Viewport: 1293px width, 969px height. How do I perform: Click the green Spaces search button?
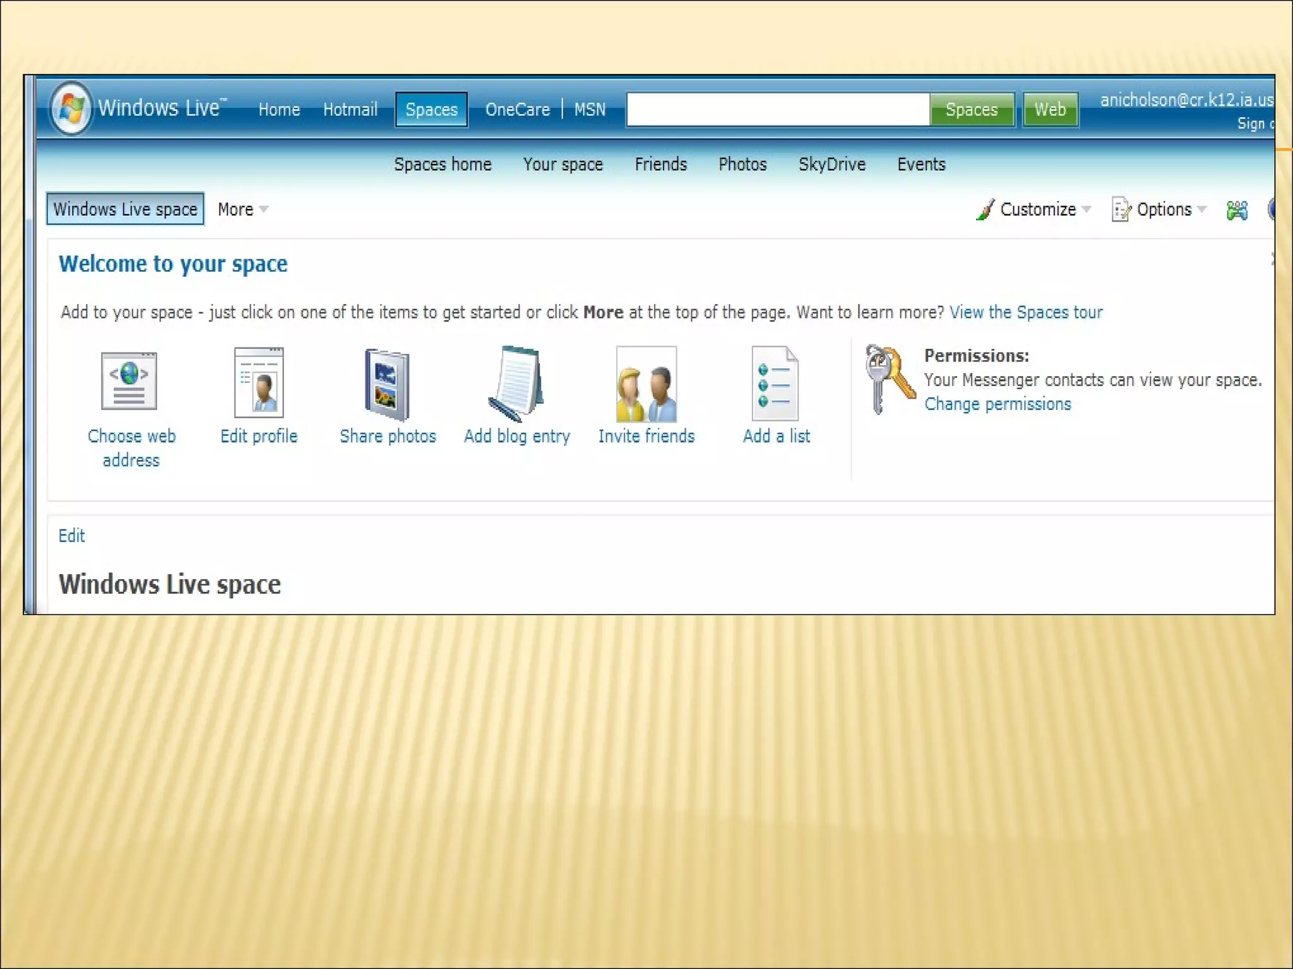(971, 110)
